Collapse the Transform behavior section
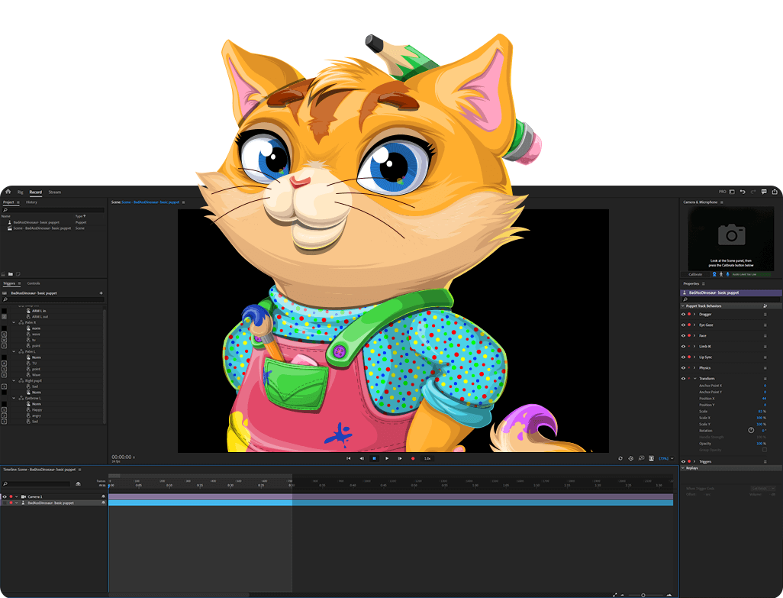Image resolution: width=783 pixels, height=598 pixels. coord(694,378)
